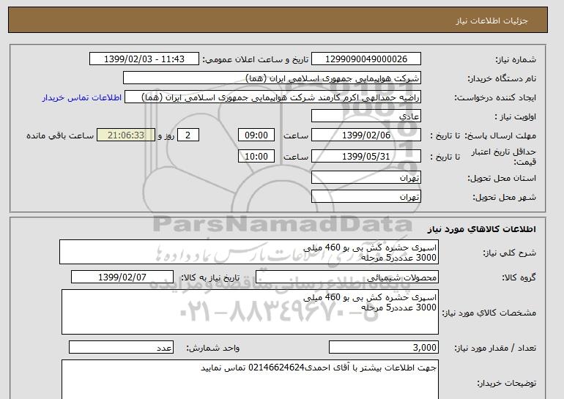Image resolution: width=564 pixels, height=399 pixels.
Task: Click the توضیحات خریدار label
Action: point(507,383)
